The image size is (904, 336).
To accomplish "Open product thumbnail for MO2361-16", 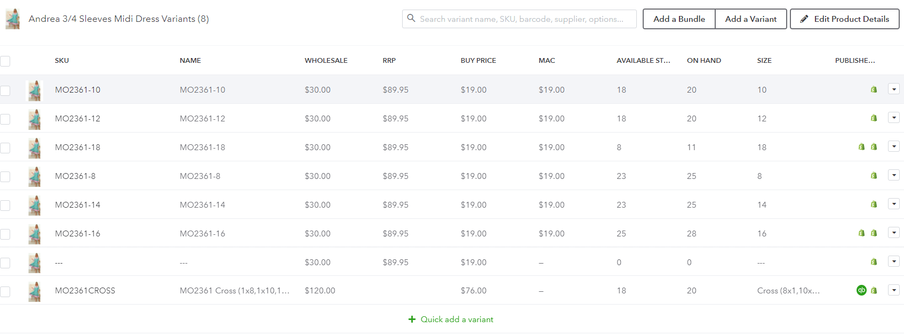I will 35,234.
